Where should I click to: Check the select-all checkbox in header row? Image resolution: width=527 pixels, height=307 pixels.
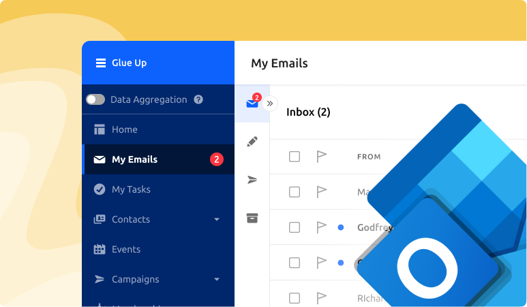295,157
